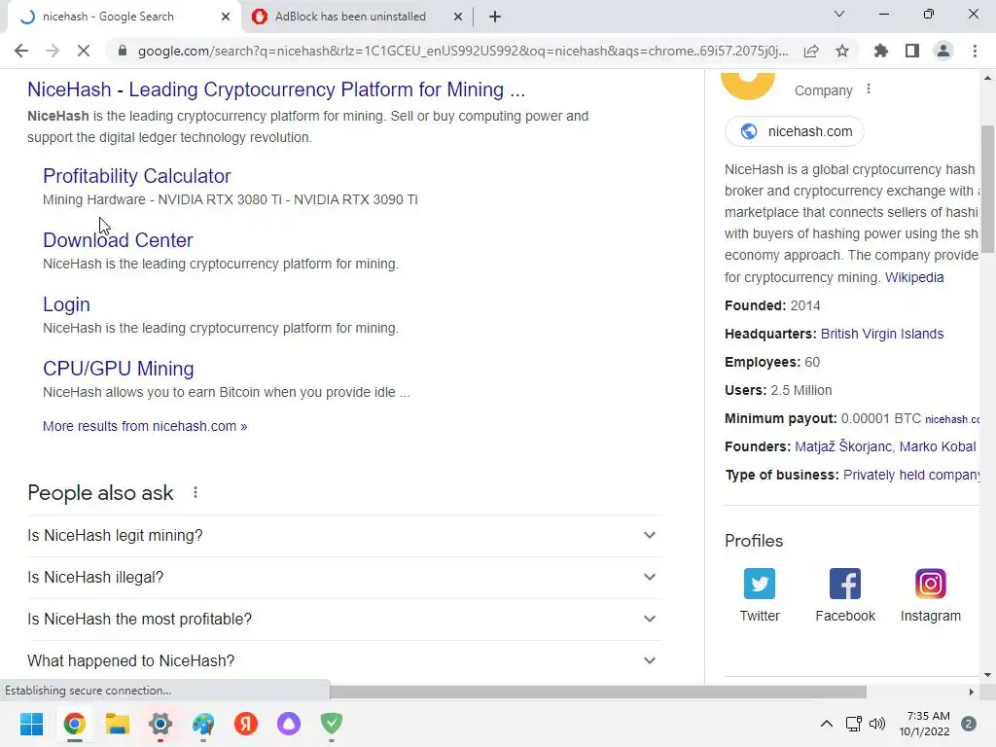View site security lock information

point(123,51)
